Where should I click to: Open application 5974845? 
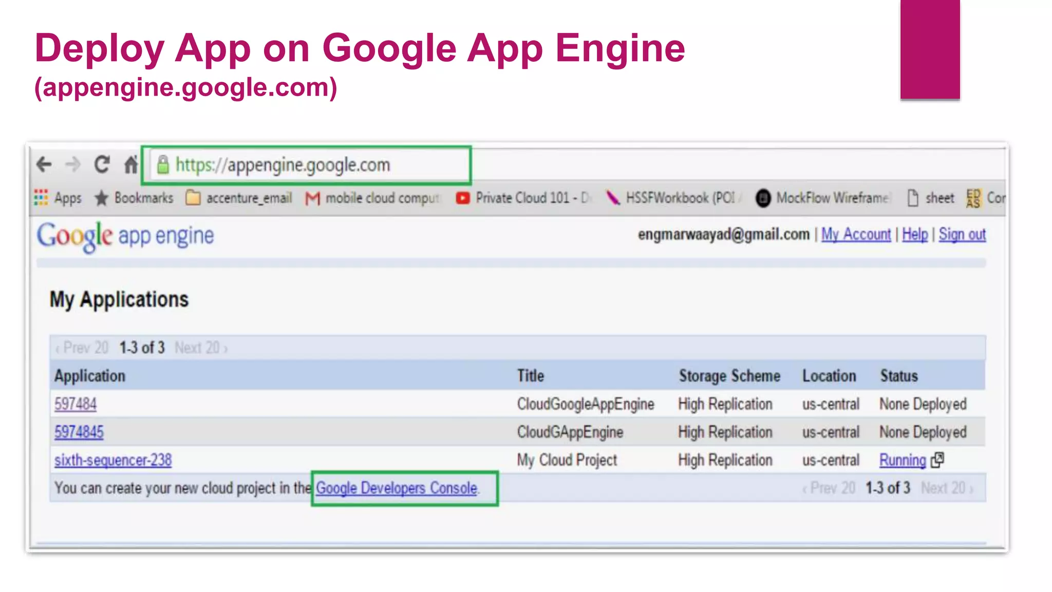[x=79, y=432]
